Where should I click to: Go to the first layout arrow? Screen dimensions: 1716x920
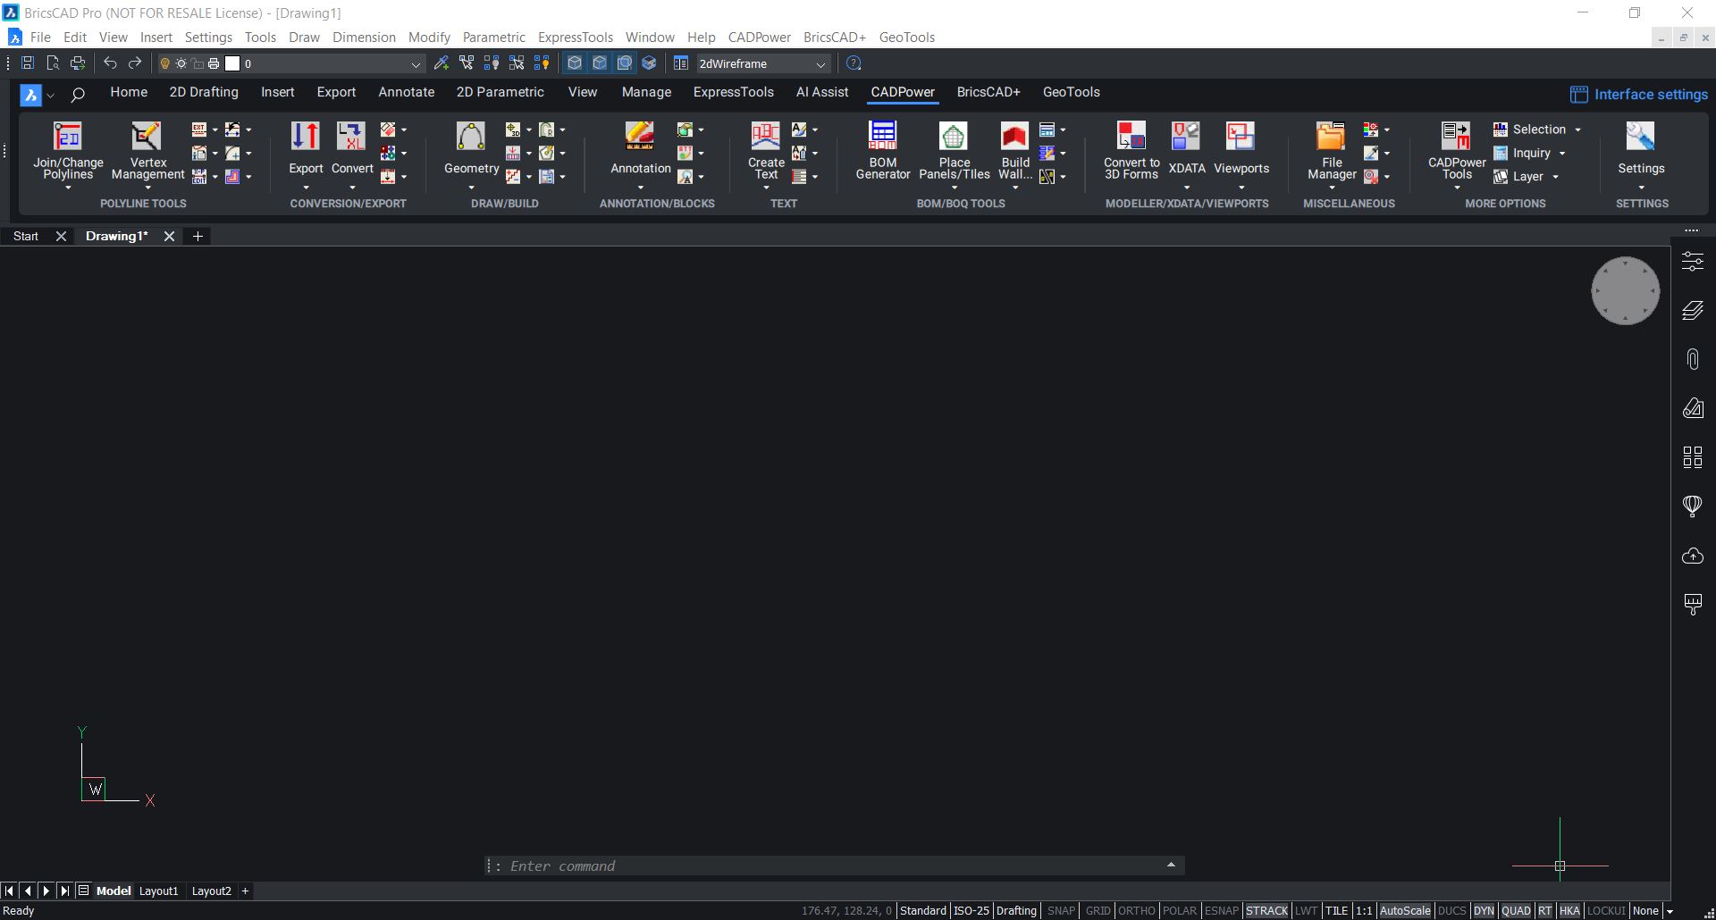tap(9, 891)
